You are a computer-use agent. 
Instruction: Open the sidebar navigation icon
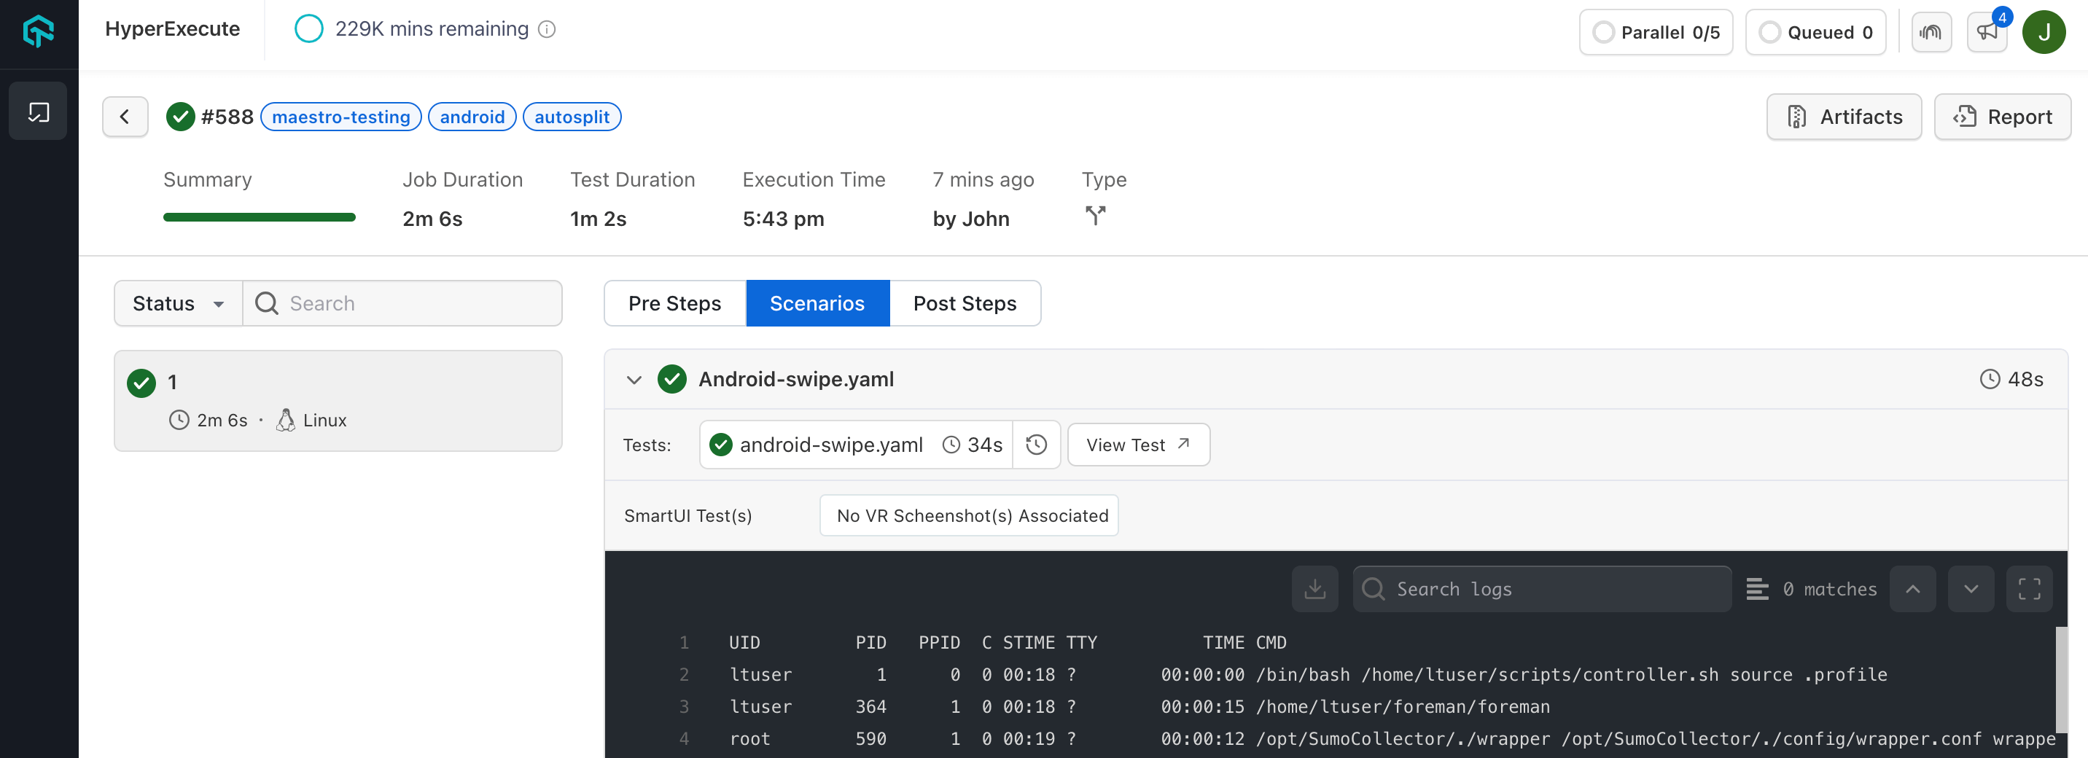[37, 110]
